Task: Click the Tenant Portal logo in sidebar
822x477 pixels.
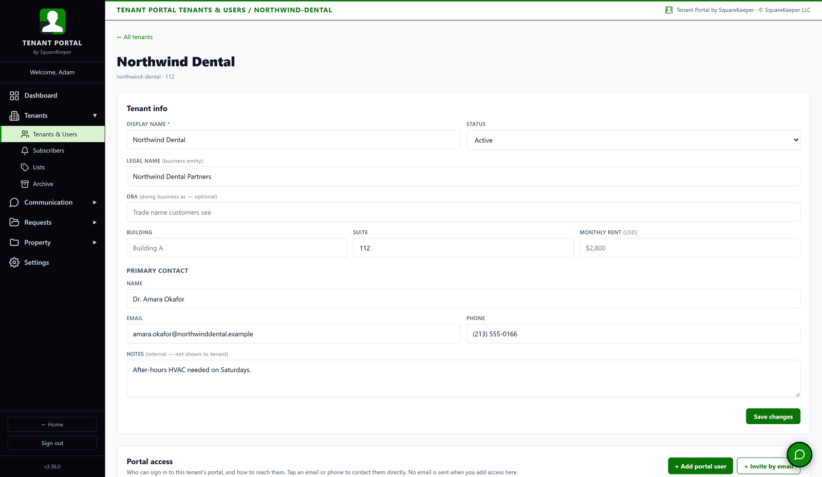Action: tap(52, 22)
